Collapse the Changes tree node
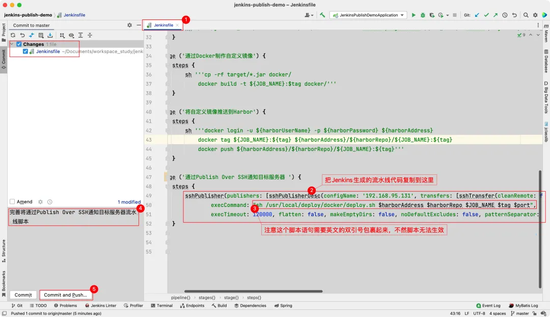Viewport: 550px width, 317px height. 12,44
